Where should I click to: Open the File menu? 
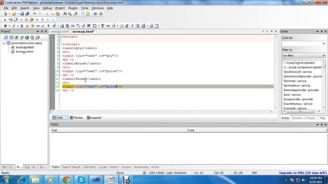pyautogui.click(x=6, y=8)
